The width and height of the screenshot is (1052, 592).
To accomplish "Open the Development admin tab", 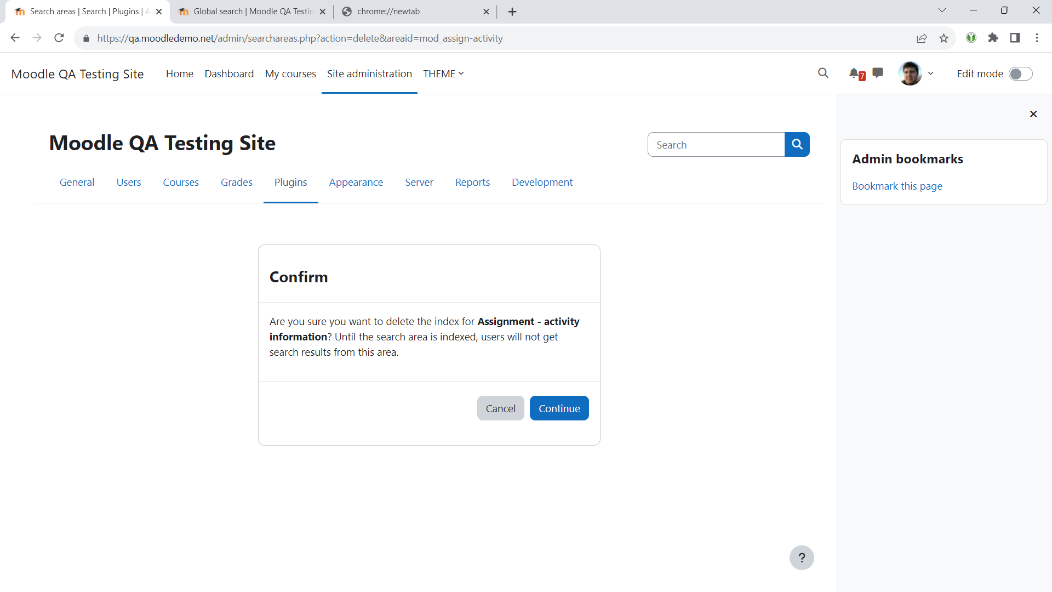I will coord(542,182).
